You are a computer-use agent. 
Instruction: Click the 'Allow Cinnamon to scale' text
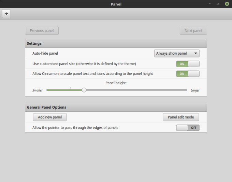[92, 74]
